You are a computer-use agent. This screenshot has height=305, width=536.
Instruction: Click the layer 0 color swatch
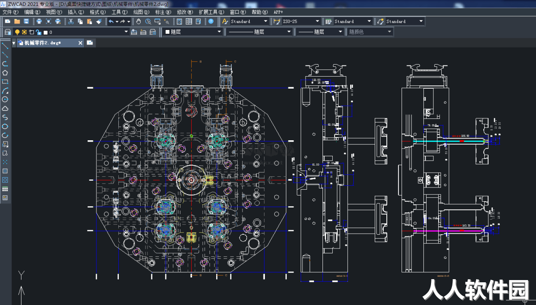(46, 32)
